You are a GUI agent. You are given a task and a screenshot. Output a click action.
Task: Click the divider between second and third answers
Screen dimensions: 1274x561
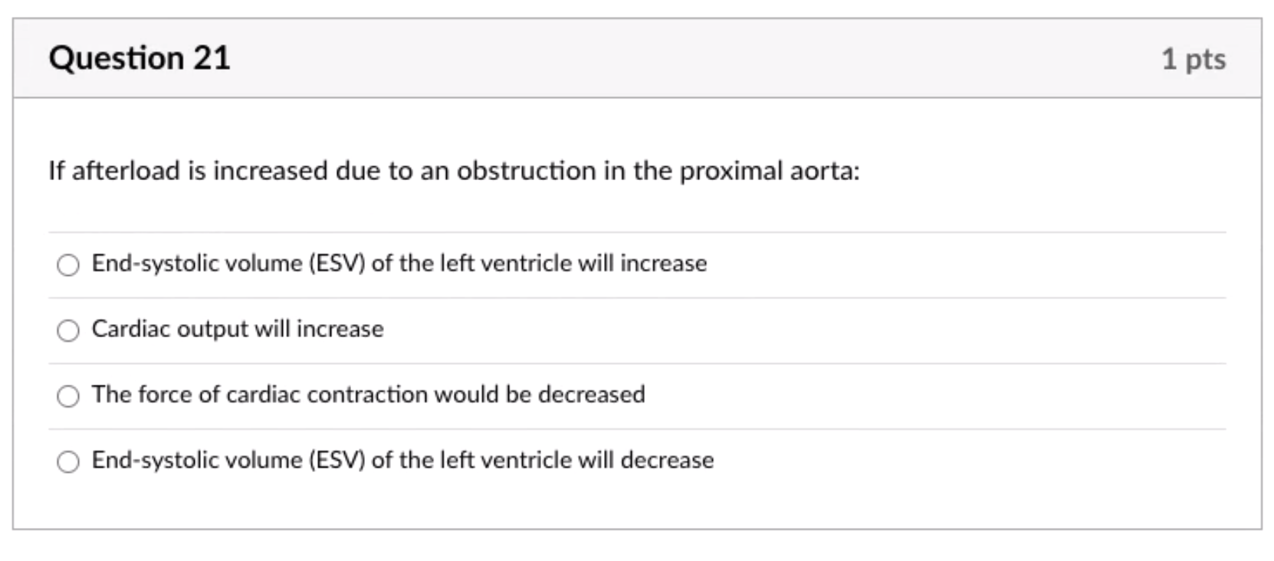pyautogui.click(x=636, y=363)
